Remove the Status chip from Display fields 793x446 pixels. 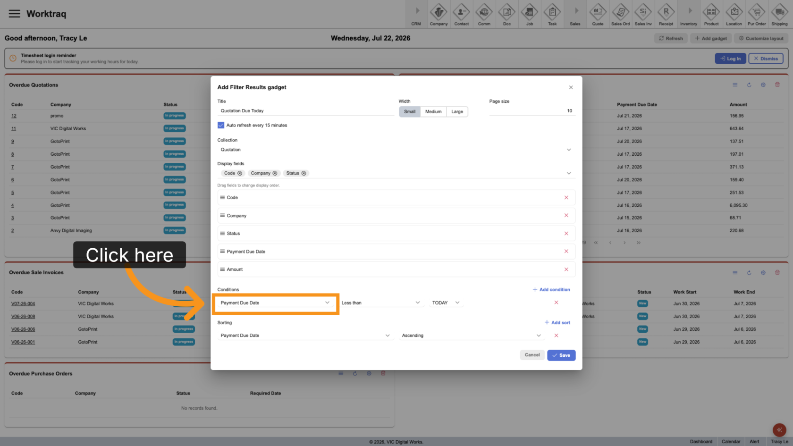304,173
